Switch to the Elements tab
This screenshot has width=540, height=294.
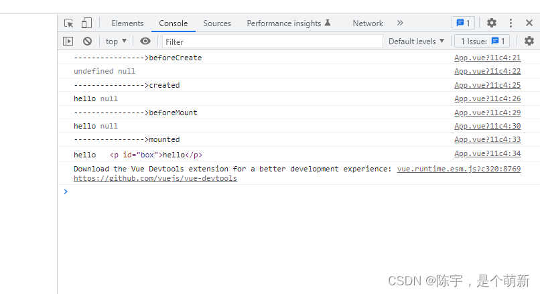coord(127,23)
